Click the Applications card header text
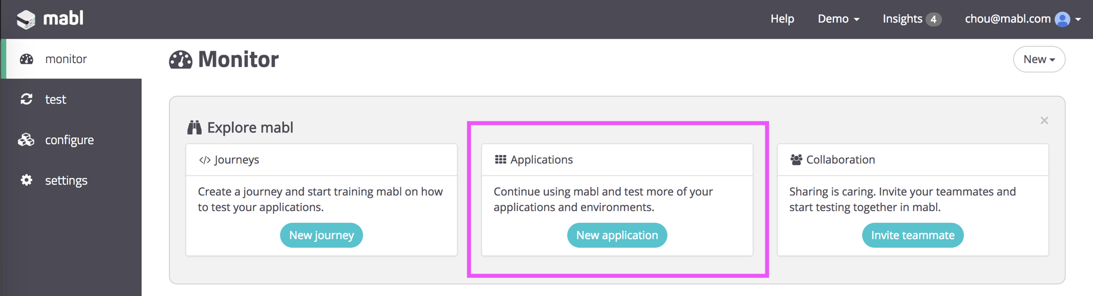This screenshot has height=296, width=1093. click(x=541, y=160)
